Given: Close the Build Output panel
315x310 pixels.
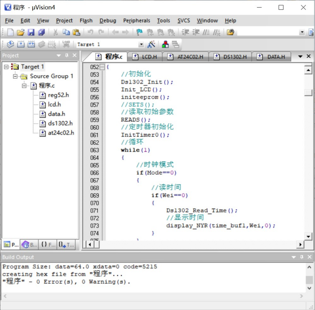Looking at the screenshot, I should point(310,257).
